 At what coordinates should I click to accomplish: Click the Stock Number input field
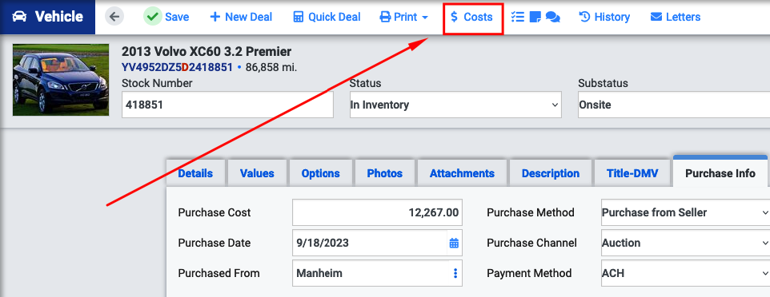[227, 105]
